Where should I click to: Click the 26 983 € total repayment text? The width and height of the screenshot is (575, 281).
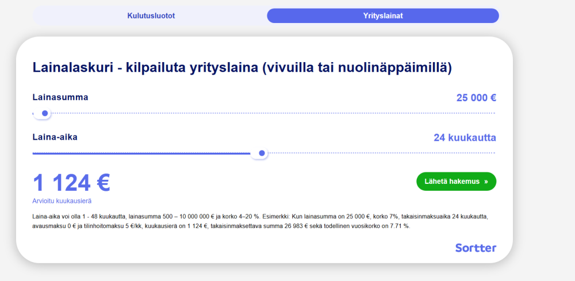click(294, 226)
